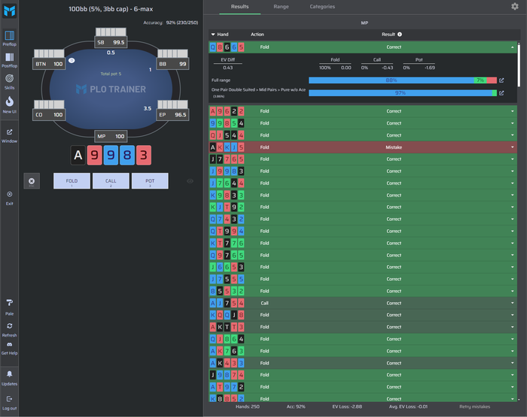This screenshot has width=527, height=417.
Task: Click the results list scrollbar
Action: pos(519,65)
